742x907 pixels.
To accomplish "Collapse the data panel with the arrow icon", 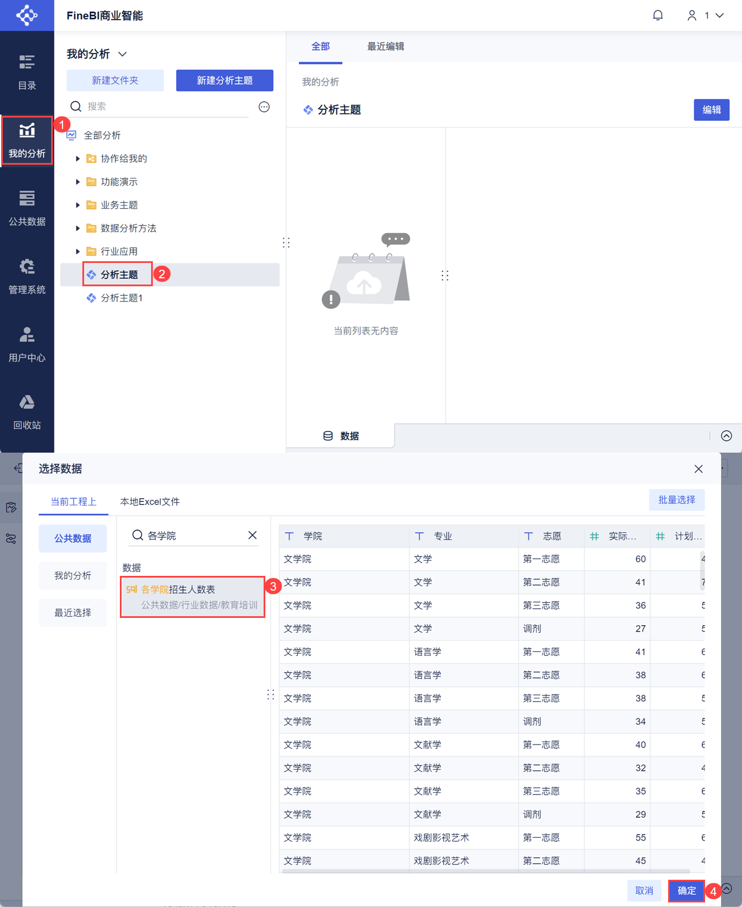I will [x=726, y=436].
